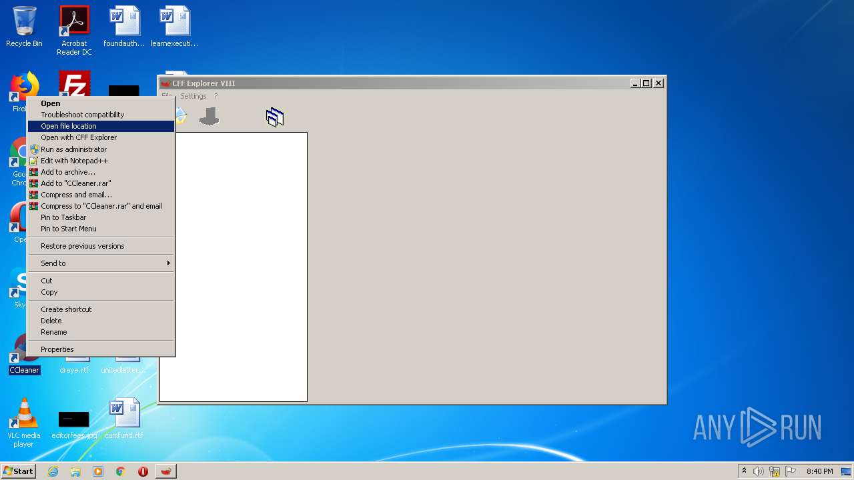The height and width of the screenshot is (480, 854).
Task: Select the Acrobat Reader DC shortcut
Action: [x=74, y=31]
